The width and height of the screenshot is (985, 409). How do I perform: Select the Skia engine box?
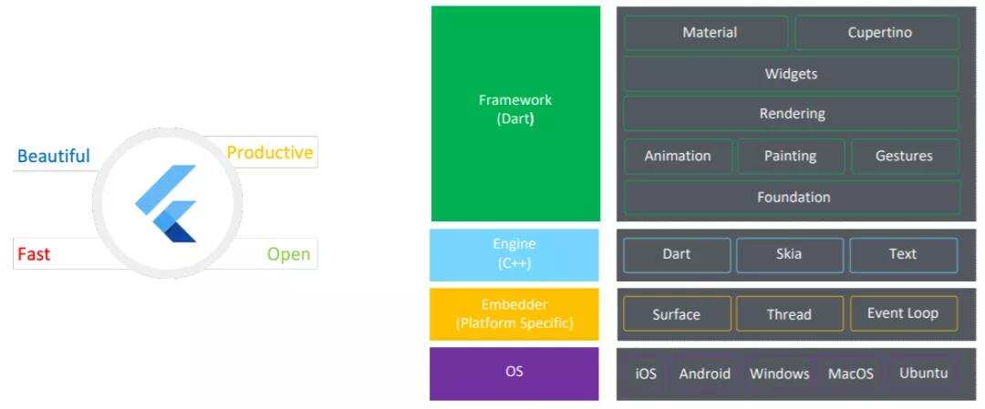point(789,254)
